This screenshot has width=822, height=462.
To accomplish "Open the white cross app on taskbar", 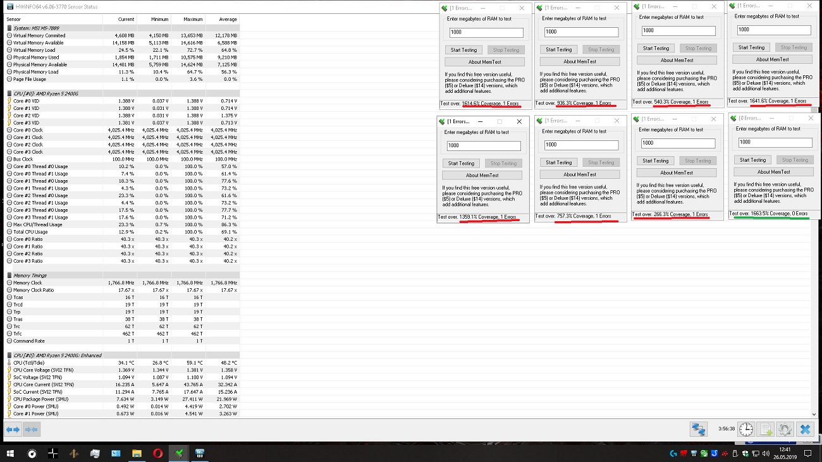I will [53, 453].
